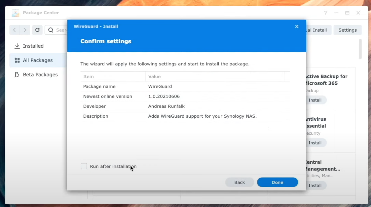Click the description text about Synology NAS
The height and width of the screenshot is (207, 371).
[x=202, y=116]
